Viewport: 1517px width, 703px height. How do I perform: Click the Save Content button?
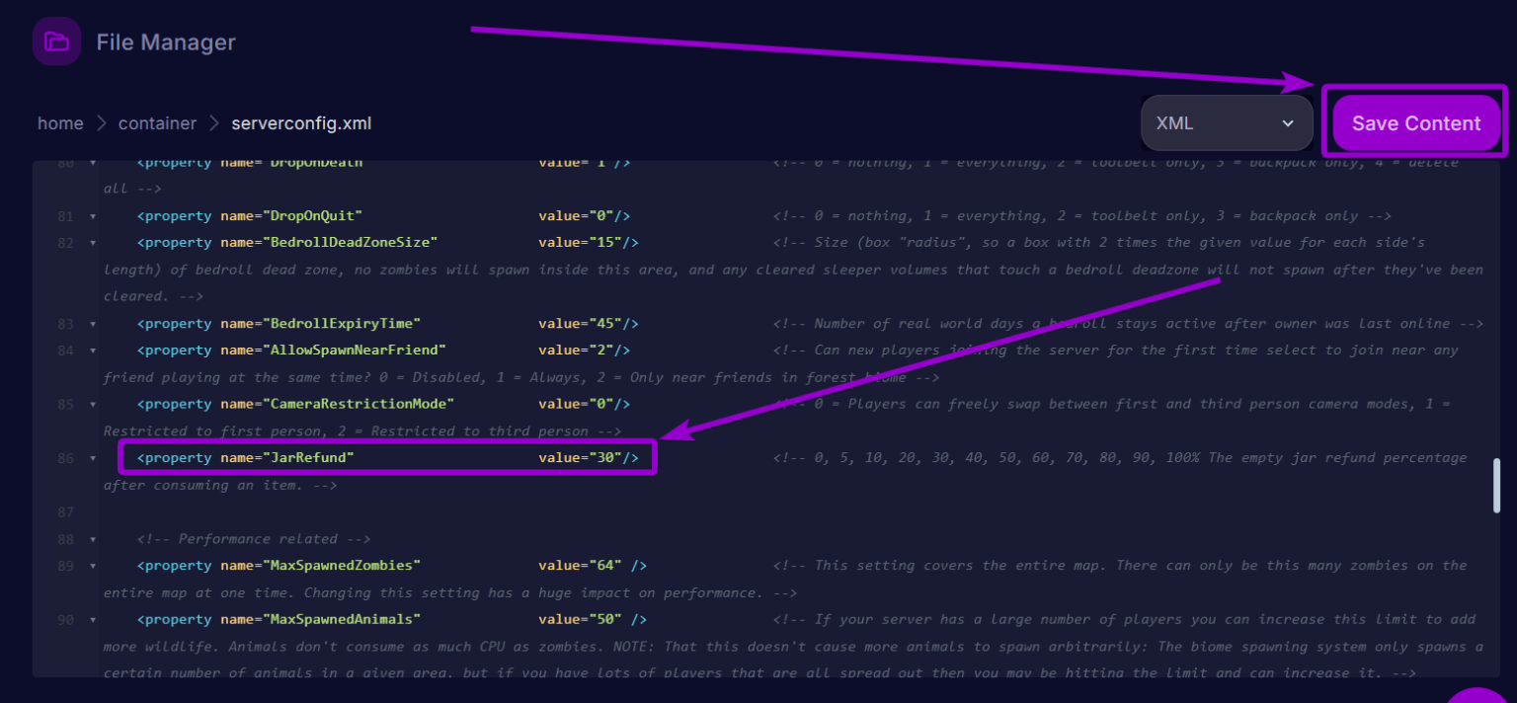[1415, 123]
